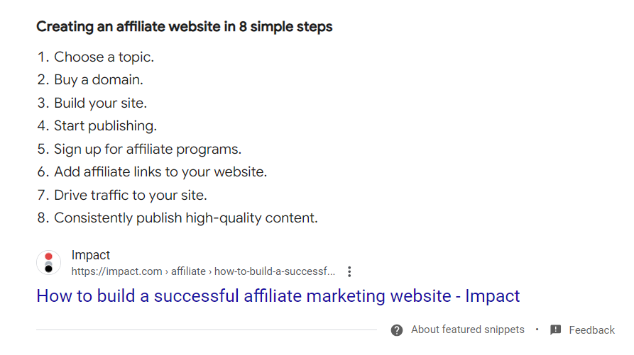The width and height of the screenshot is (634, 355).
Task: Click the 'Choose a topic.' list item
Action: [104, 57]
